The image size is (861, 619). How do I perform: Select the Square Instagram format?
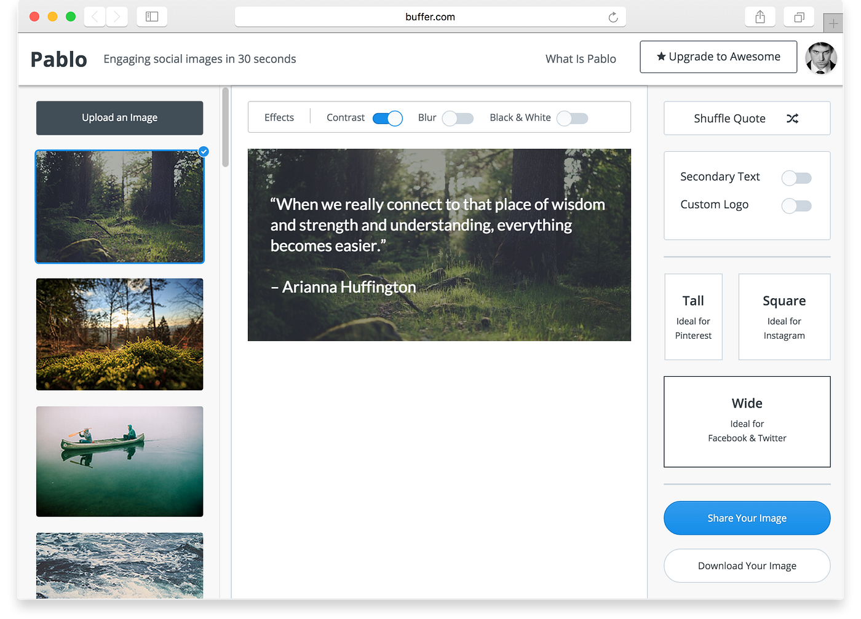coord(784,317)
